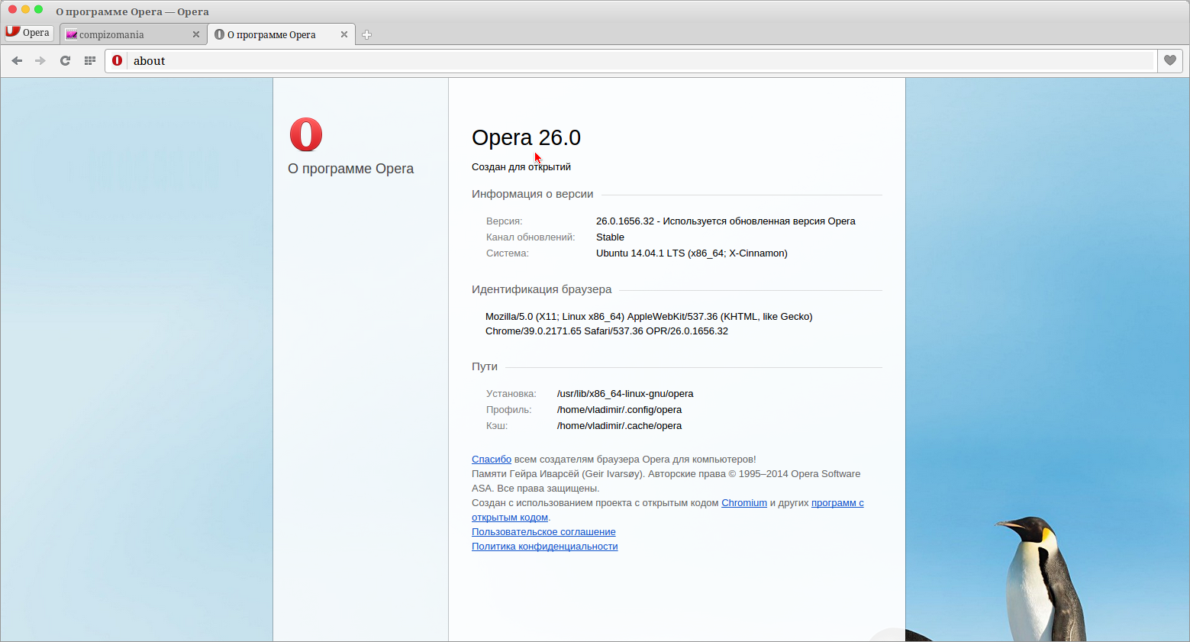The image size is (1190, 642).
Task: Open the Спасибо link
Action: [x=492, y=460]
